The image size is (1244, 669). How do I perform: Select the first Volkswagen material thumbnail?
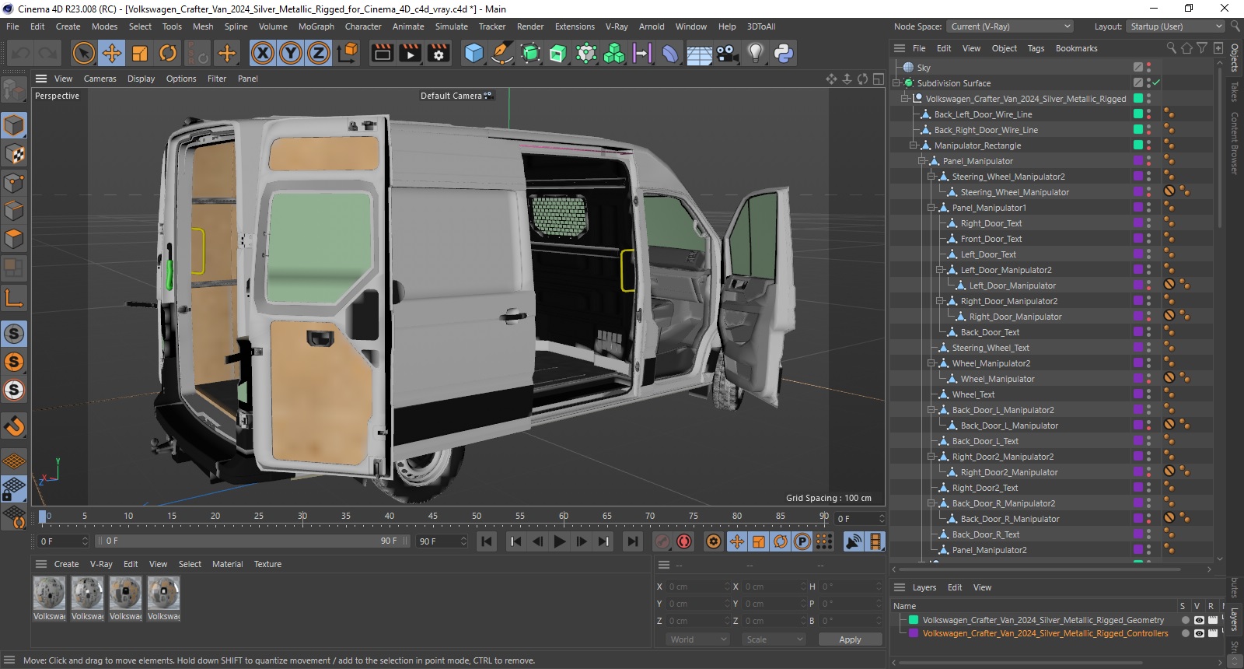50,594
